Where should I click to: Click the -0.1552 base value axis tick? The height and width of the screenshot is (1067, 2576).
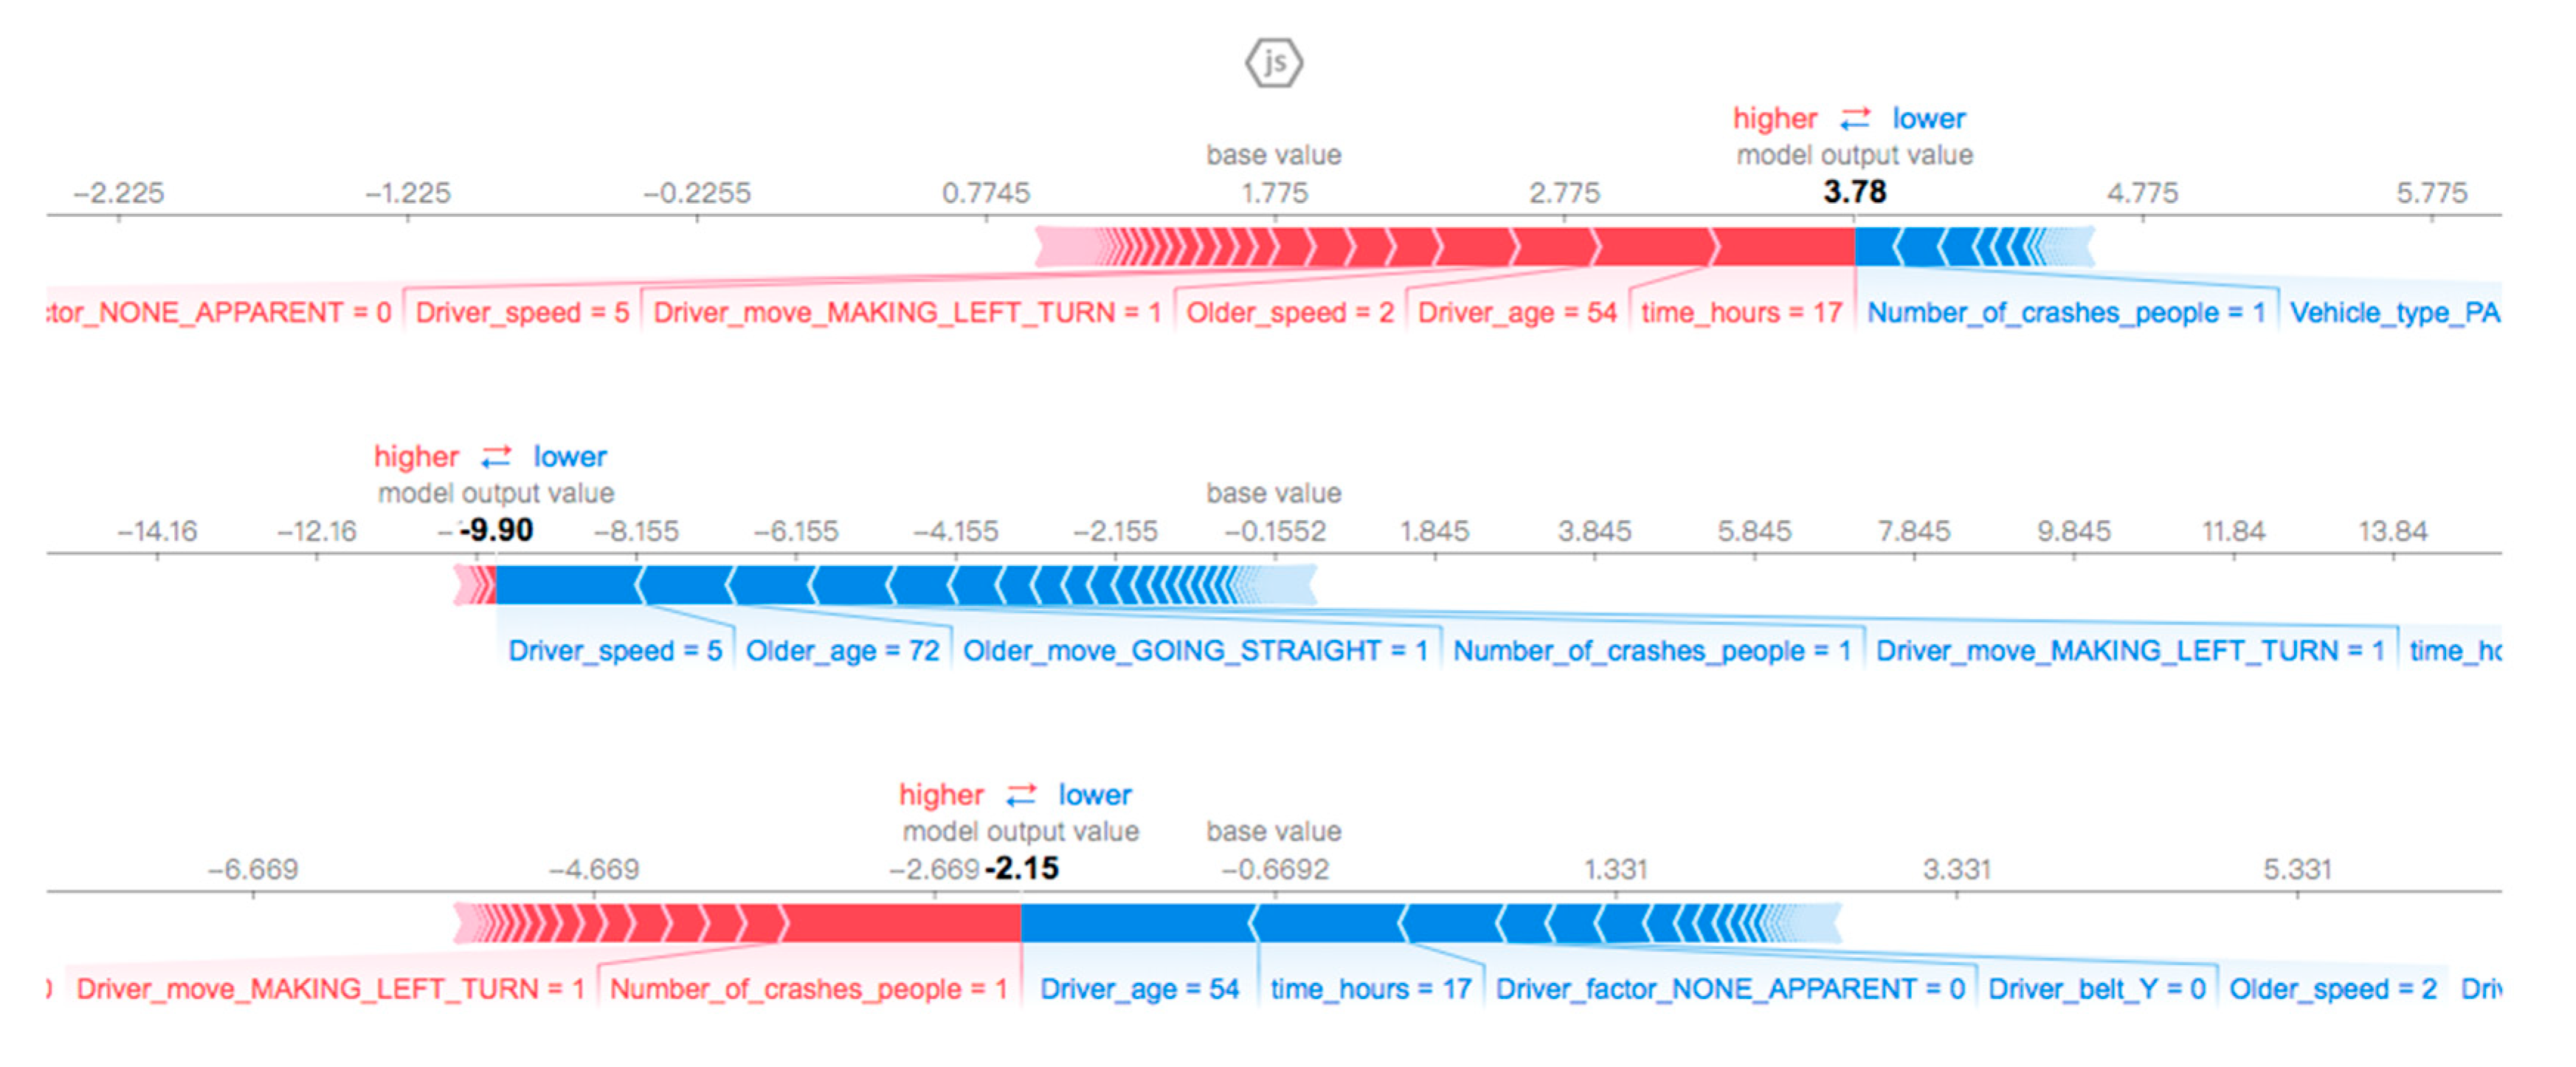1275,531
